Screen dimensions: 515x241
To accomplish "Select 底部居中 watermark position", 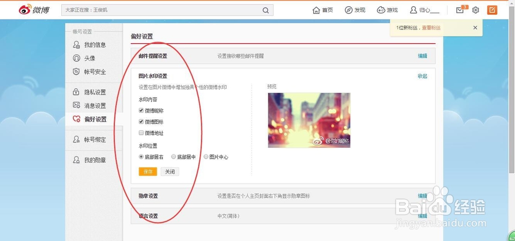I will (174, 157).
